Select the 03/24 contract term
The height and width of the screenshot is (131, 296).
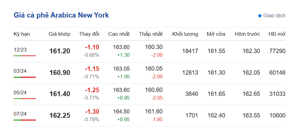tap(20, 71)
